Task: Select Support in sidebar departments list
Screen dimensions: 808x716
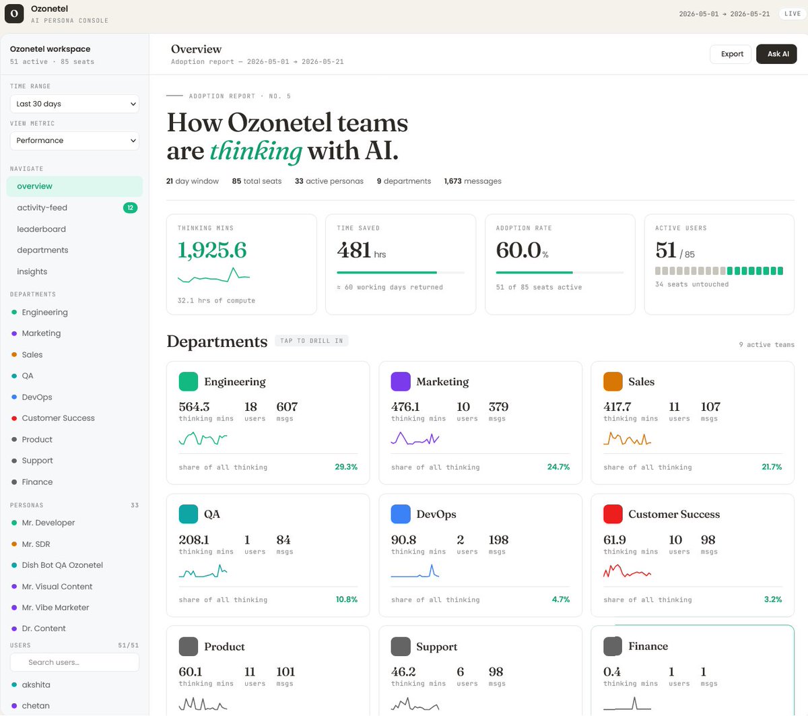Action: [x=75, y=461]
